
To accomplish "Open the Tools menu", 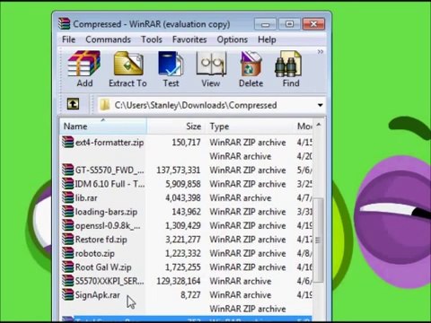I will (152, 39).
